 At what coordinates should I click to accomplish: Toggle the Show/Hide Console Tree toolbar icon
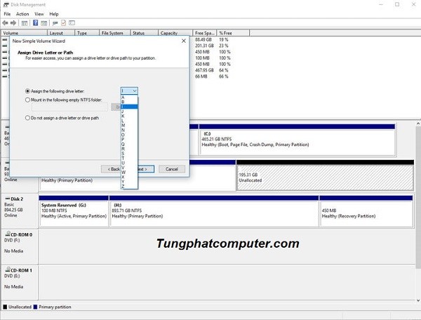[x=25, y=23]
